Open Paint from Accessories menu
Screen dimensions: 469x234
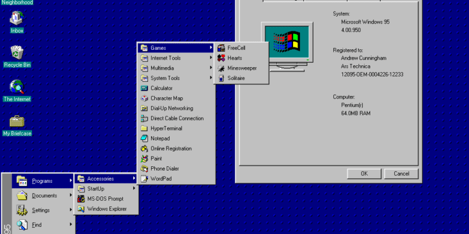pos(176,158)
